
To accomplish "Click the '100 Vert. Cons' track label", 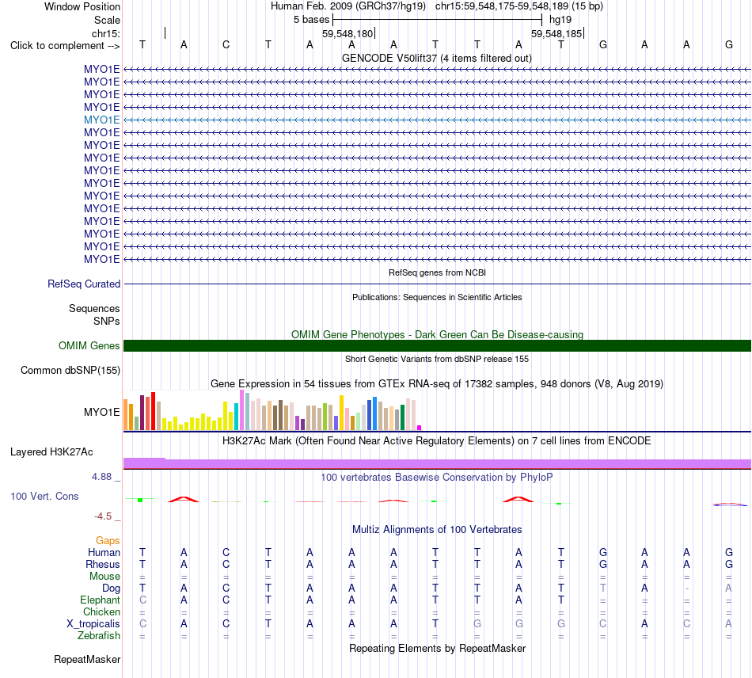I will pyautogui.click(x=44, y=496).
